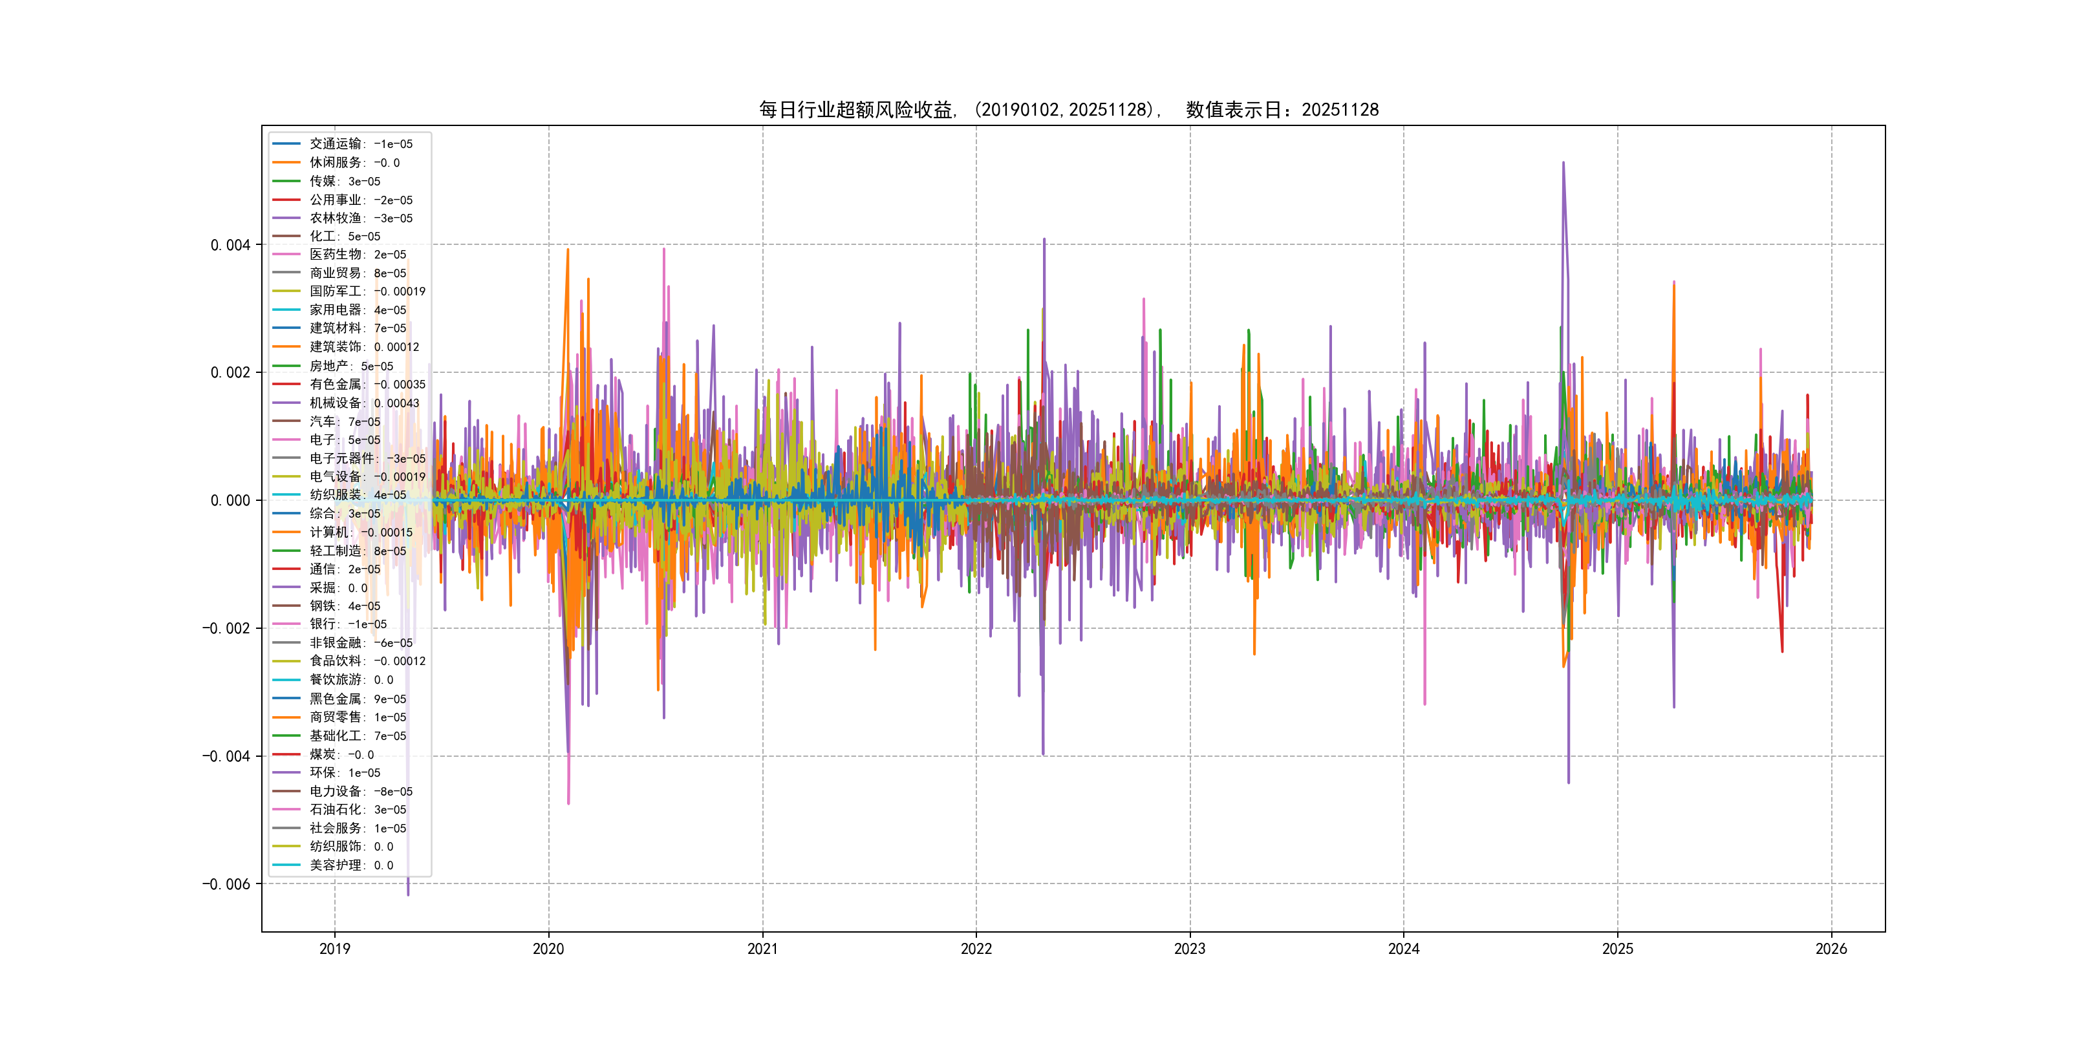
Task: Click the 交通运输 legend line swatch
Action: (x=285, y=144)
